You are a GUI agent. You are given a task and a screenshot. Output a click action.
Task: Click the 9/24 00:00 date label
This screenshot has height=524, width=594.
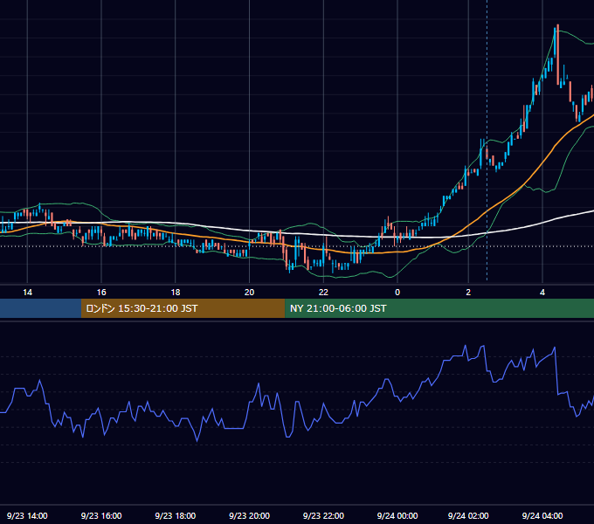(397, 515)
